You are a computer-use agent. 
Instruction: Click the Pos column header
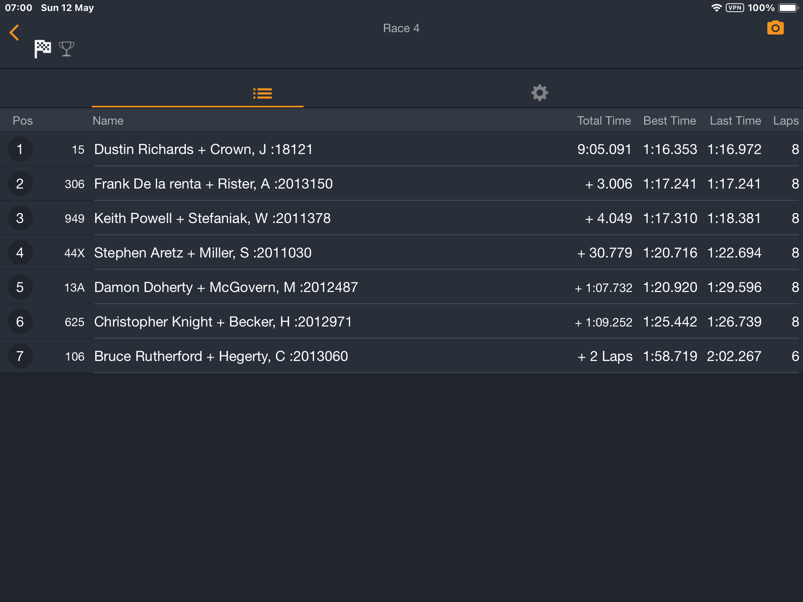click(x=23, y=121)
